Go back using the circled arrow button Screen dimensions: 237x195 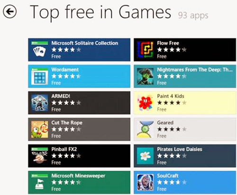pos(9,11)
